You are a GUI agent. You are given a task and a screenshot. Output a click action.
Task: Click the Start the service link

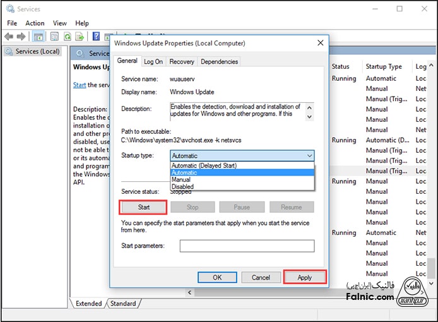point(80,85)
